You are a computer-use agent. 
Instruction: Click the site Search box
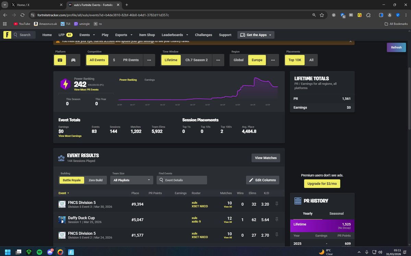point(24,35)
